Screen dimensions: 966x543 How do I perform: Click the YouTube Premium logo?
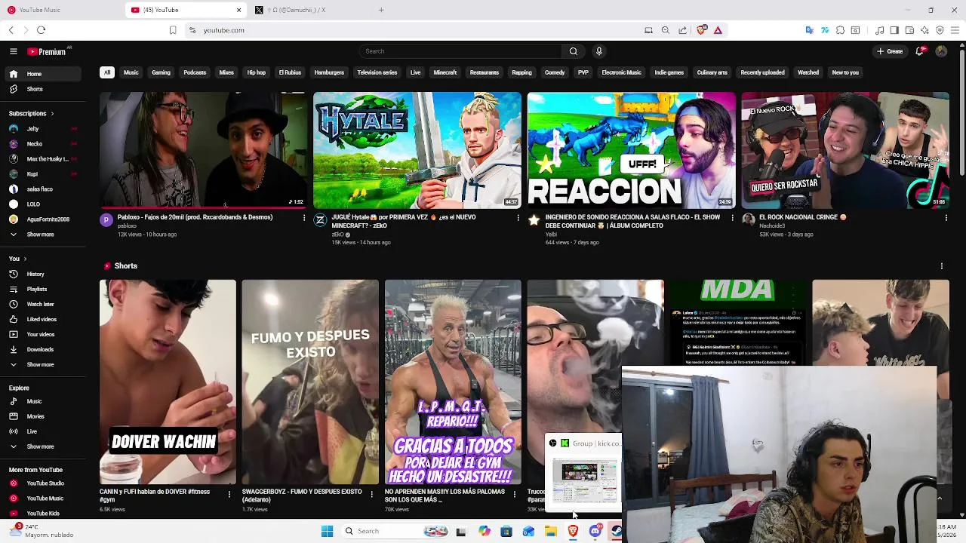tap(47, 51)
